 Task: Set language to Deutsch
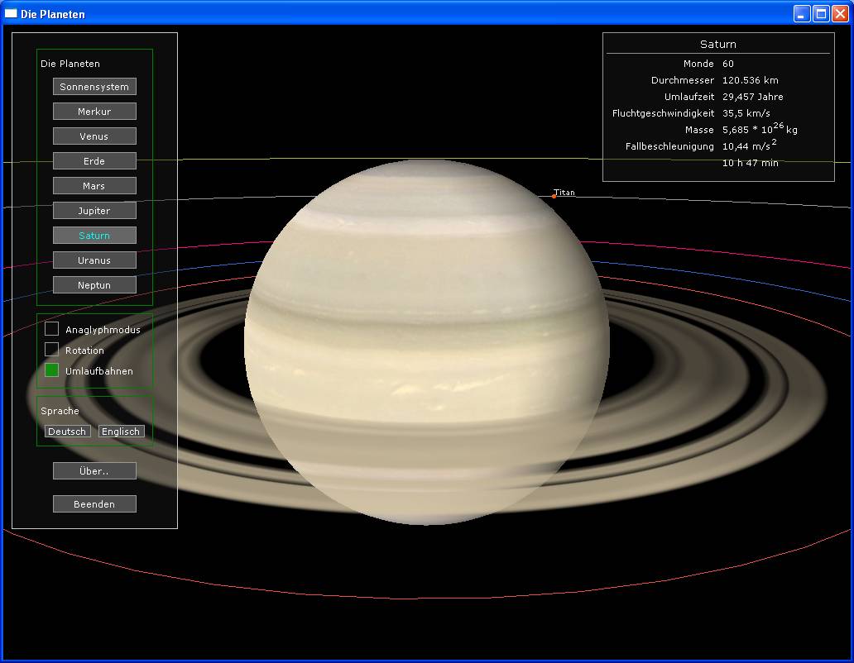click(x=67, y=432)
